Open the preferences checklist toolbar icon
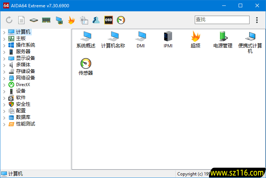This screenshot has height=178, width=266. [84, 20]
